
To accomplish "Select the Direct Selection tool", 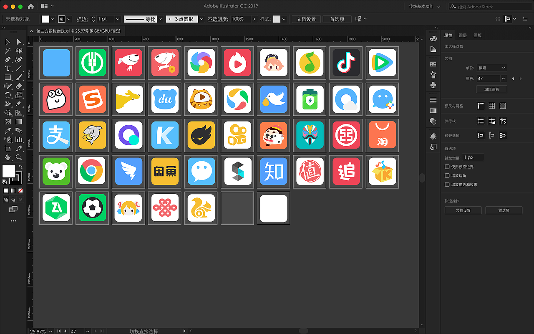I will (x=19, y=42).
